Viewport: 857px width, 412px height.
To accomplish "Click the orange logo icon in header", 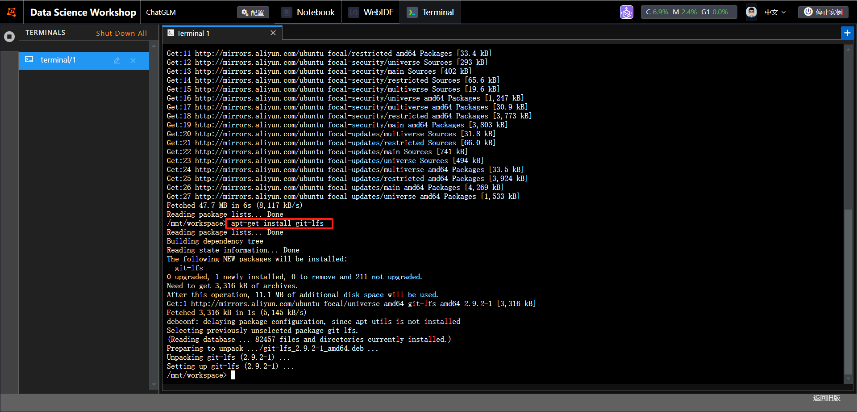I will pos(12,12).
